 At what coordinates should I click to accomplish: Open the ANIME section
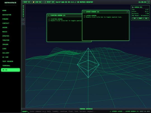[x=10, y=27]
